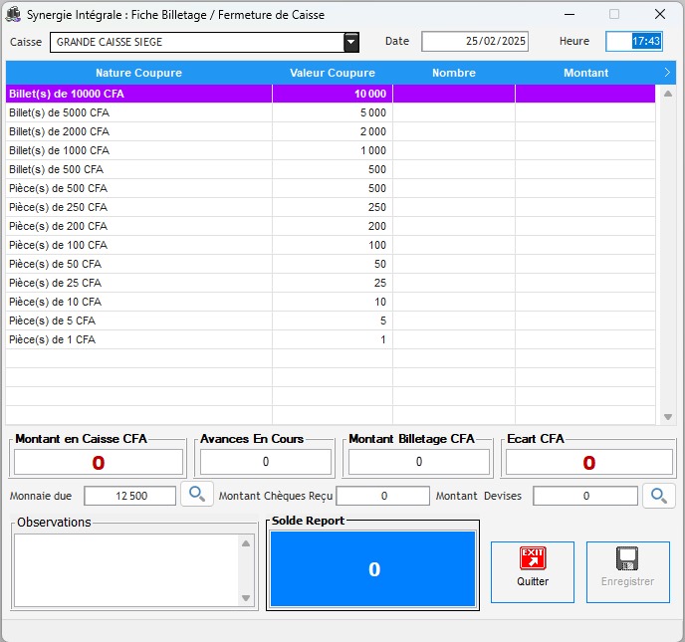Click the magnifier icon next to Montant Devises
The image size is (685, 642).
click(x=658, y=495)
